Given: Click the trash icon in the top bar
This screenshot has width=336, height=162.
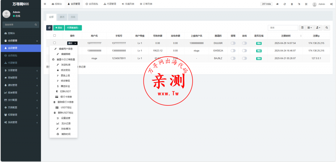Looking at the screenshot, I should click(x=292, y=4).
